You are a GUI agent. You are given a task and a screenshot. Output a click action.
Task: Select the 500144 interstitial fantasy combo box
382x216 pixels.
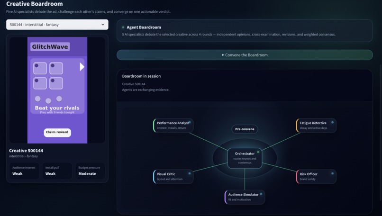(57, 25)
